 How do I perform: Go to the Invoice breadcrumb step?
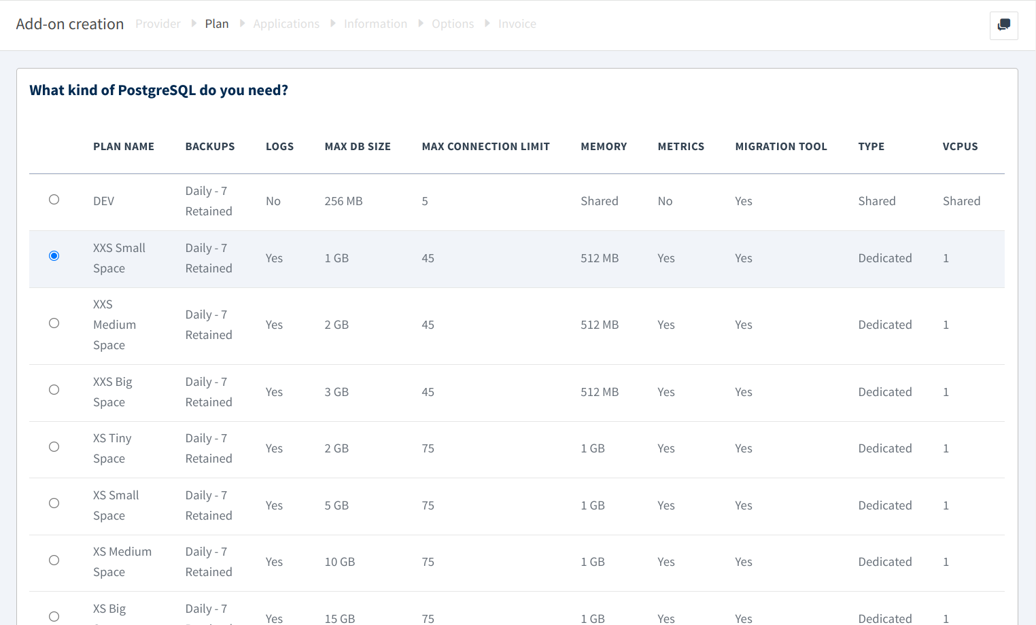point(517,24)
